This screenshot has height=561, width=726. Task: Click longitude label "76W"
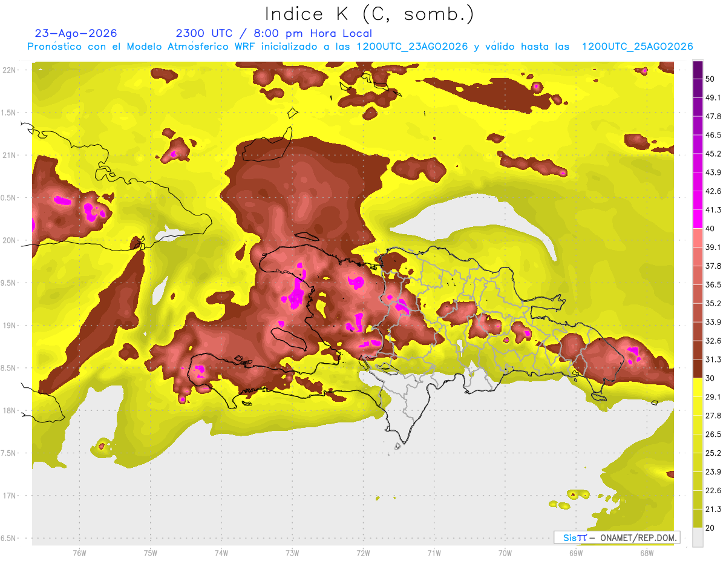click(79, 553)
